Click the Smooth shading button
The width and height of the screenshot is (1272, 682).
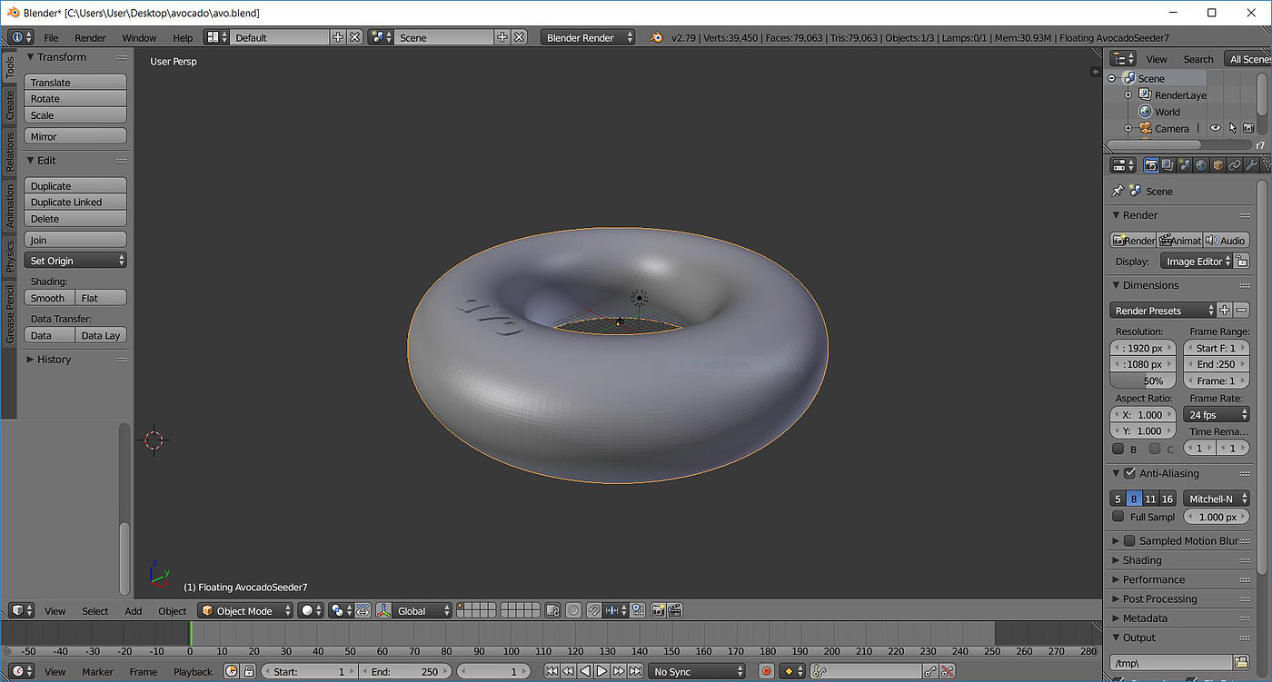[49, 298]
